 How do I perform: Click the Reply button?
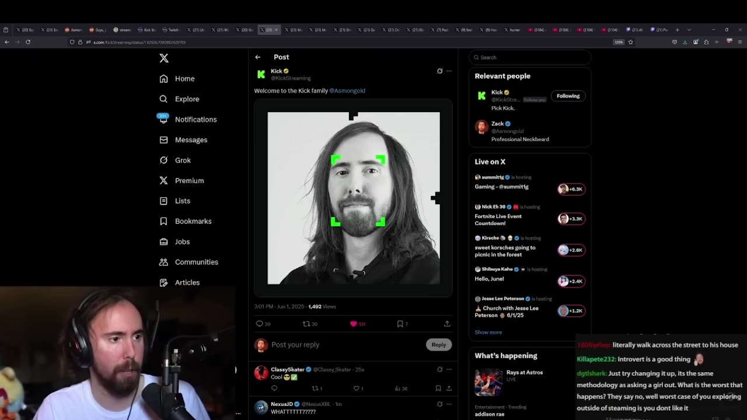click(x=439, y=345)
